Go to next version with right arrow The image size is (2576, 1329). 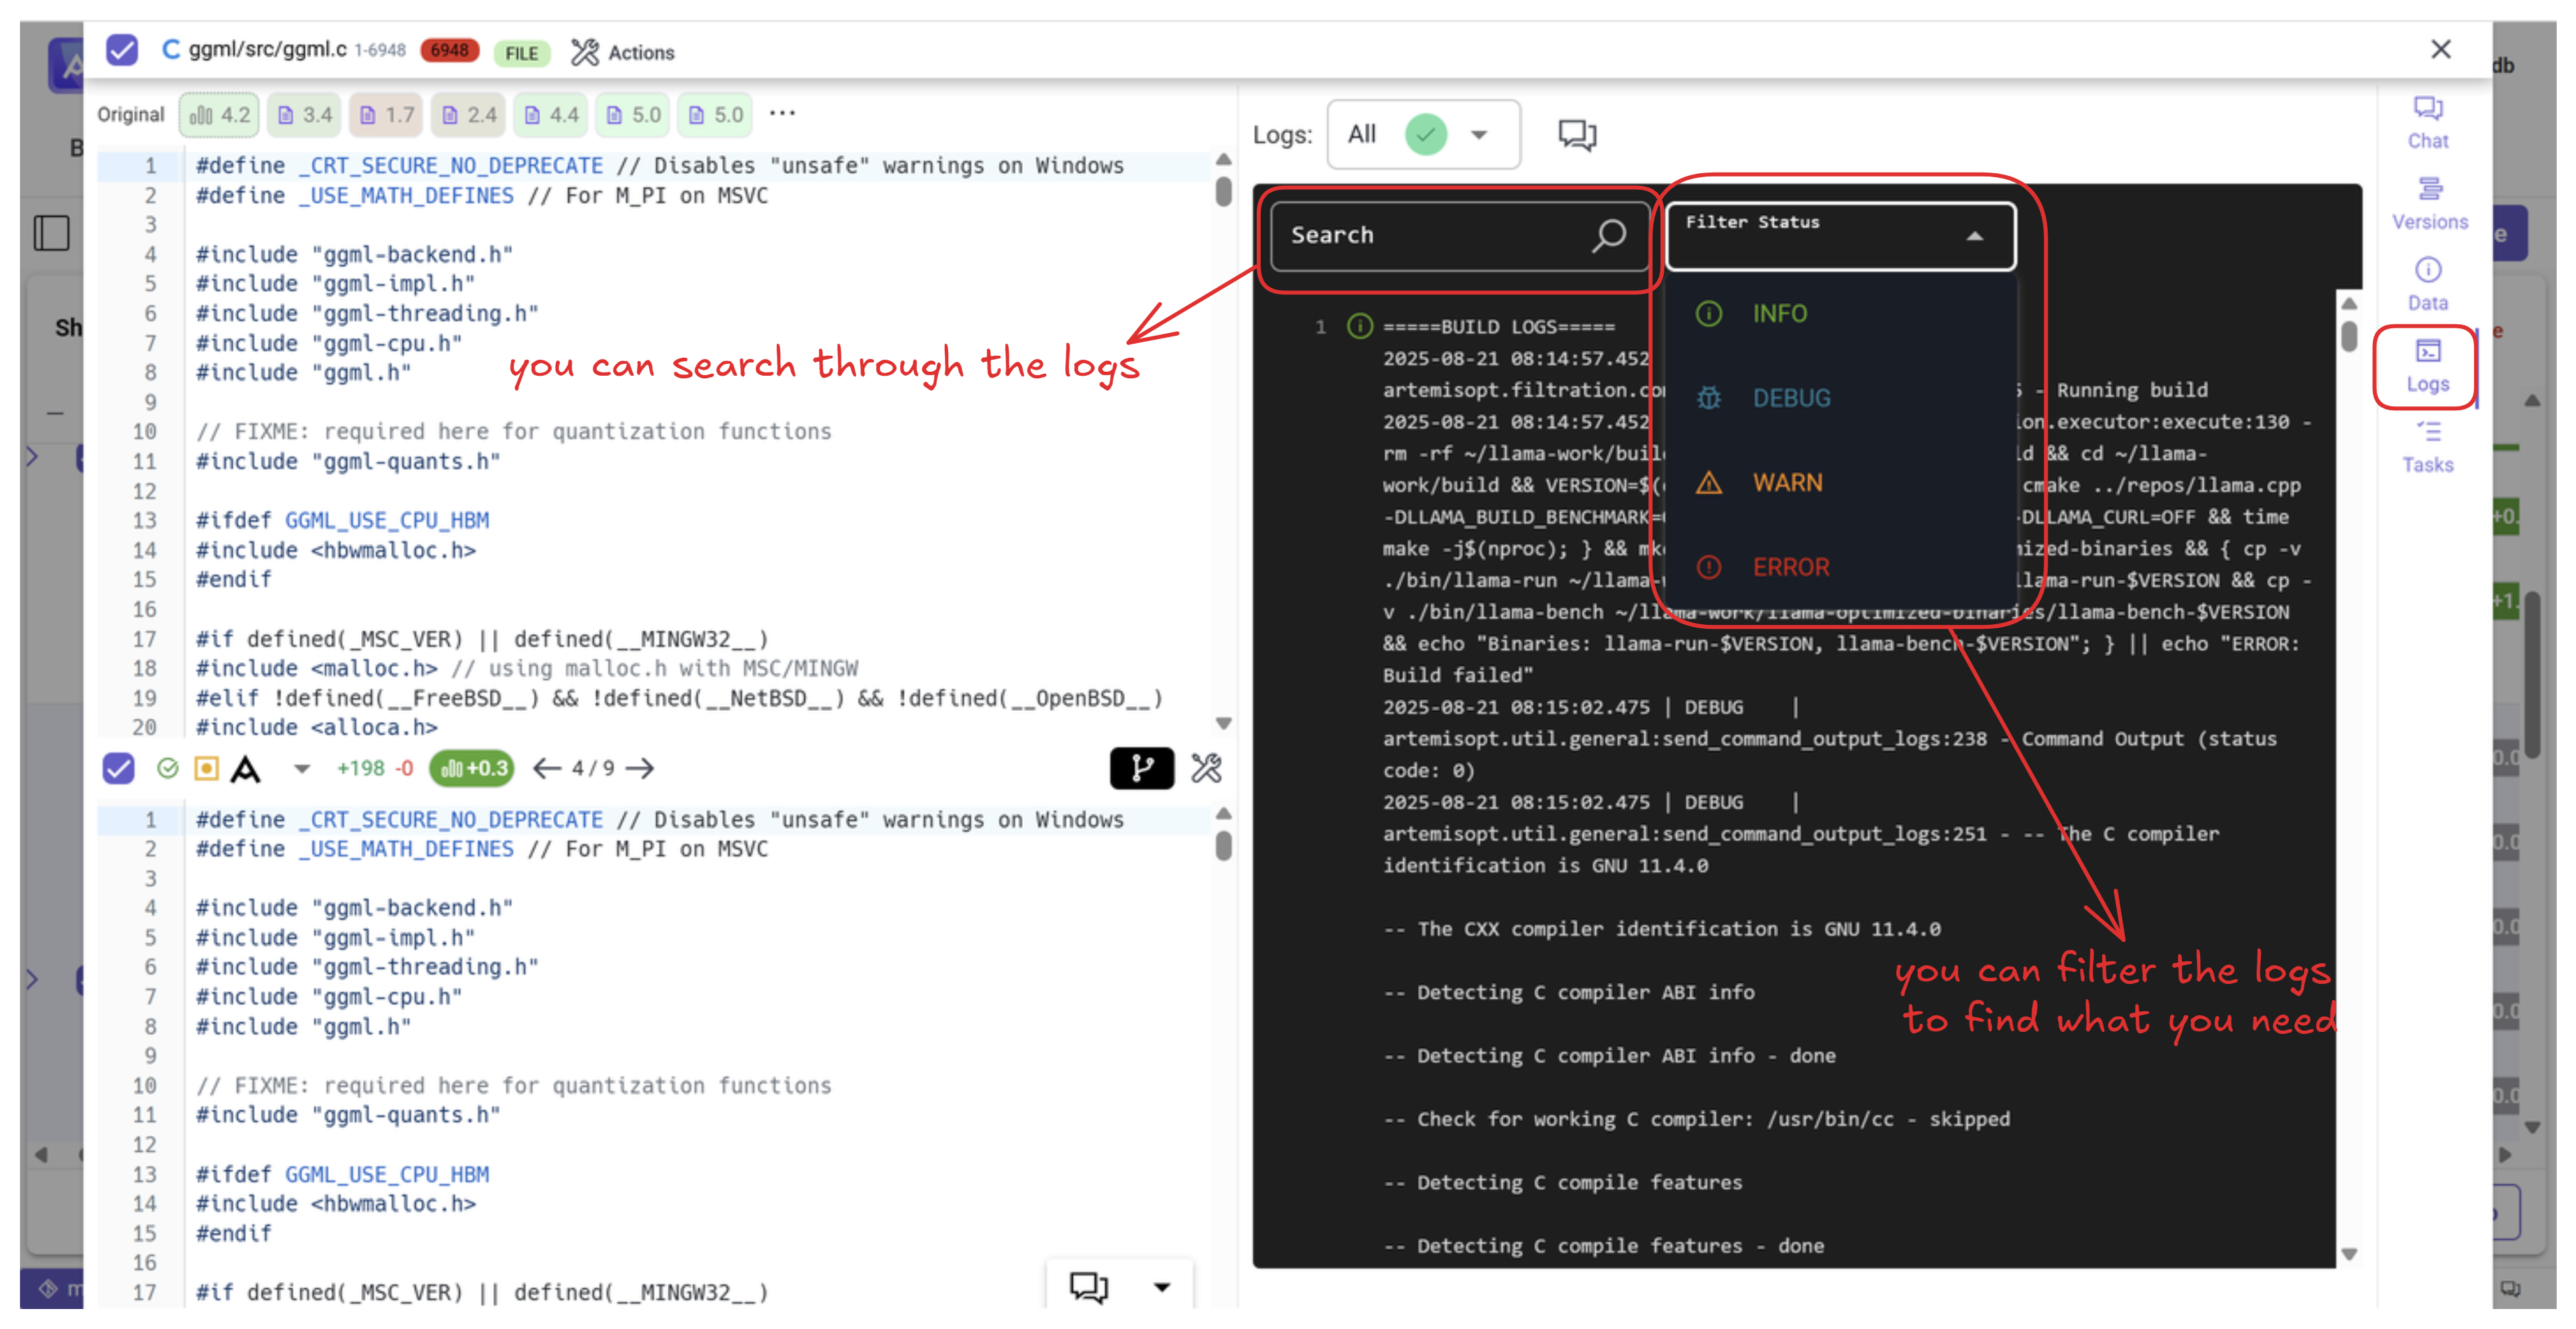(x=640, y=768)
